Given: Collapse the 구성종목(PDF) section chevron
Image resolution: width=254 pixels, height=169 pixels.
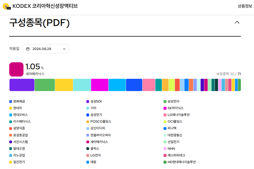Looking at the screenshot, I should point(237,22).
